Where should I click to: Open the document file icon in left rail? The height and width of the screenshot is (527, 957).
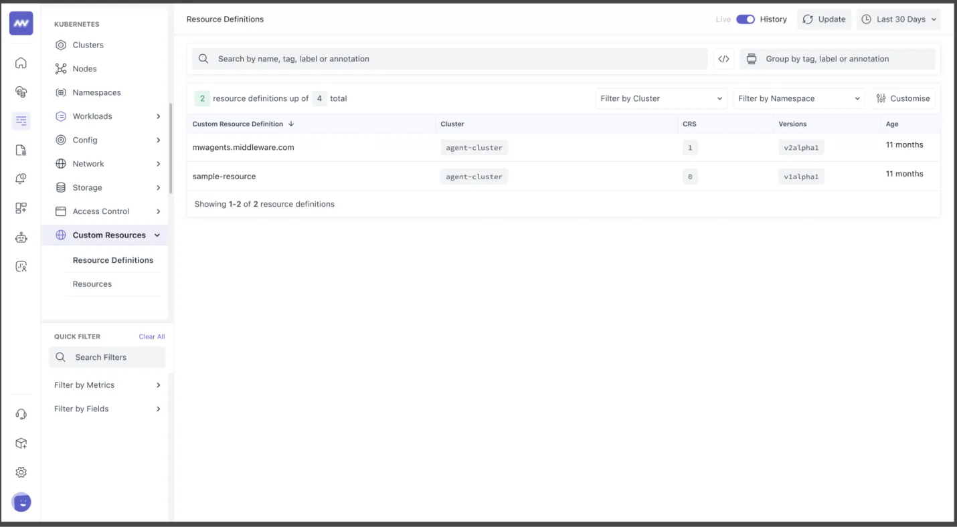[x=21, y=150]
